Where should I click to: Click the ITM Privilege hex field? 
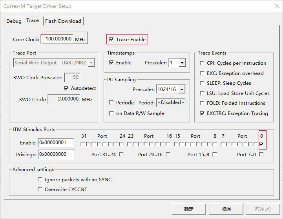tap(56, 154)
